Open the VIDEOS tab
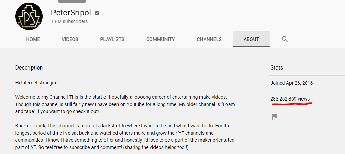The image size is (345, 154). point(70,39)
